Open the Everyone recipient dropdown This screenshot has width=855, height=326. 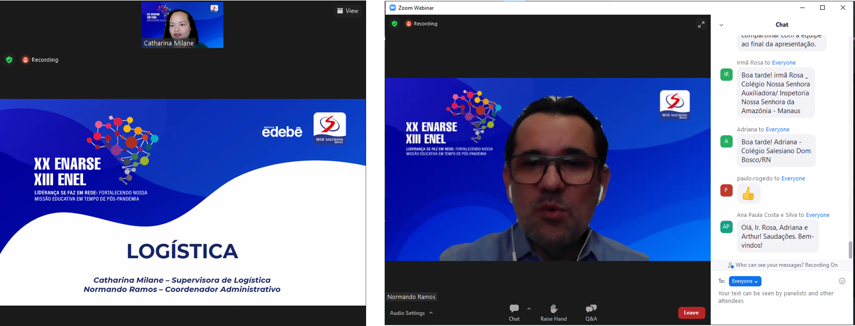coord(745,281)
